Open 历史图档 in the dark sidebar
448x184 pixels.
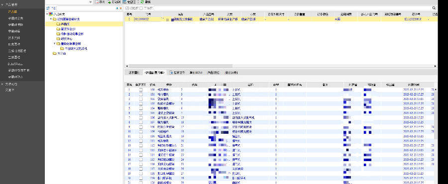point(14,44)
